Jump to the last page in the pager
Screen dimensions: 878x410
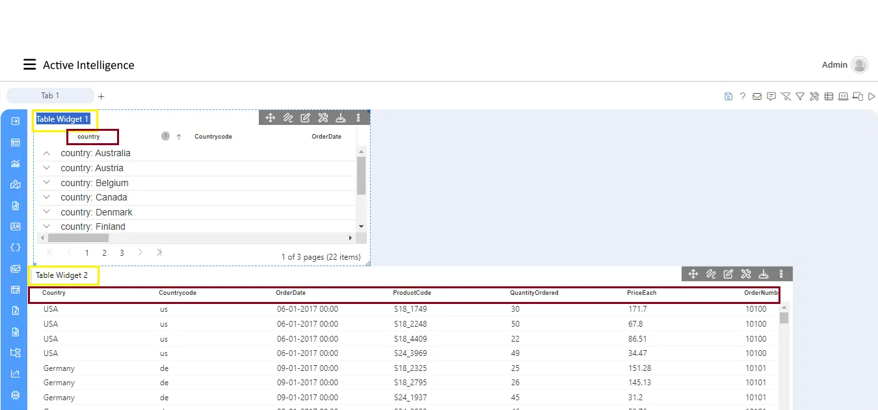pyautogui.click(x=159, y=253)
